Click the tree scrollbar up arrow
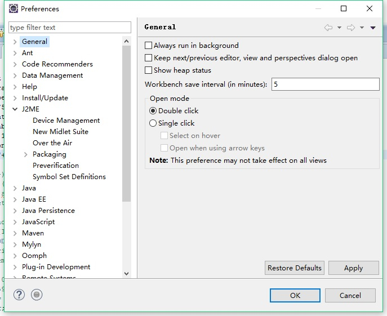 (x=126, y=41)
